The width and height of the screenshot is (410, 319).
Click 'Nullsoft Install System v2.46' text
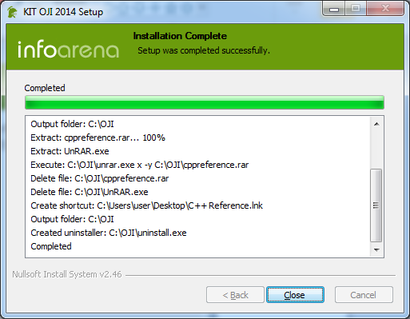tap(67, 274)
